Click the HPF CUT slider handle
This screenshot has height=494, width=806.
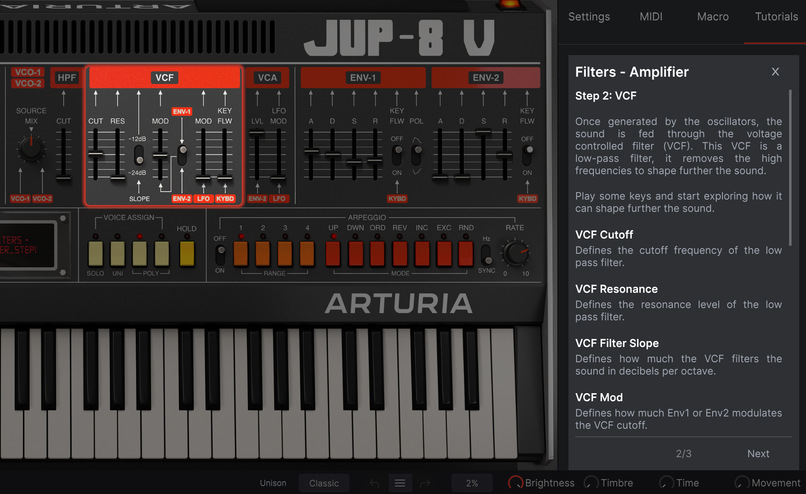click(64, 178)
